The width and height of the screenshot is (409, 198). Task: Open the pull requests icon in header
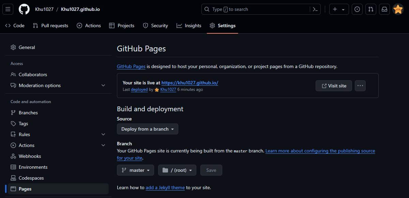click(371, 10)
